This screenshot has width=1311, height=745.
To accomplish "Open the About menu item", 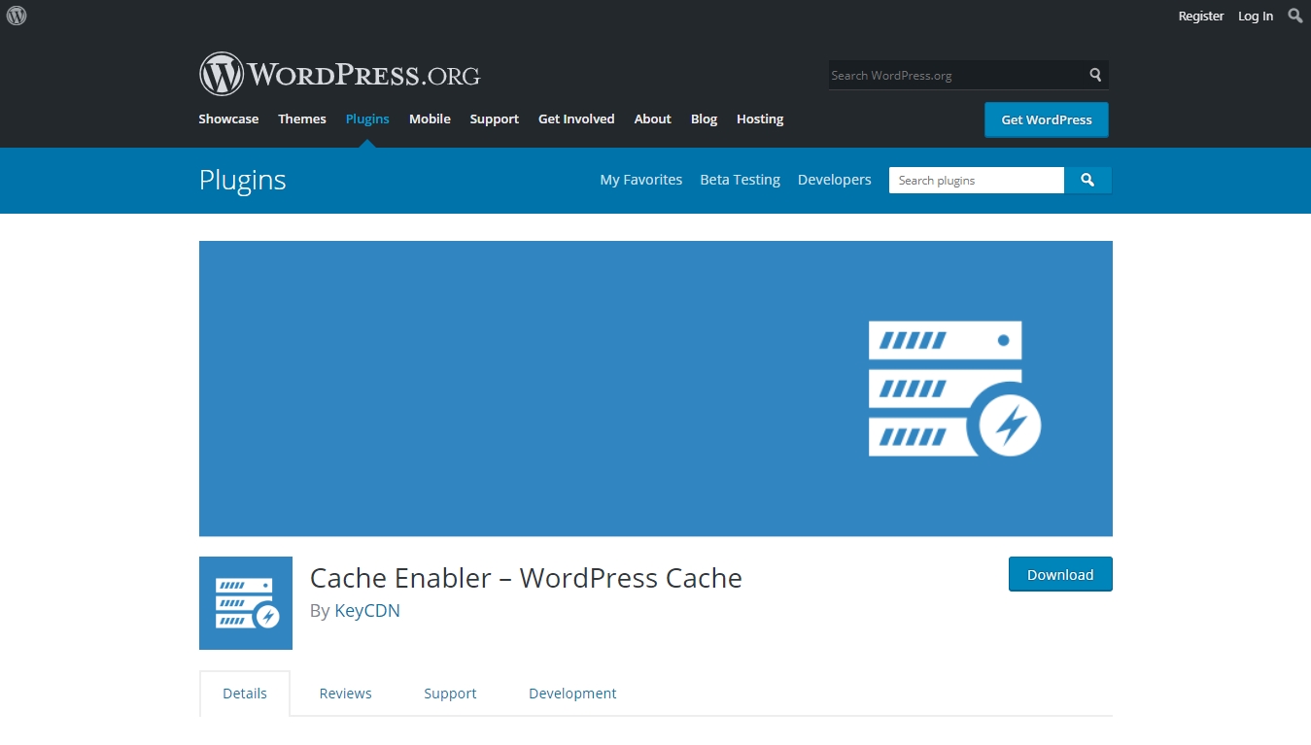I will tap(653, 119).
